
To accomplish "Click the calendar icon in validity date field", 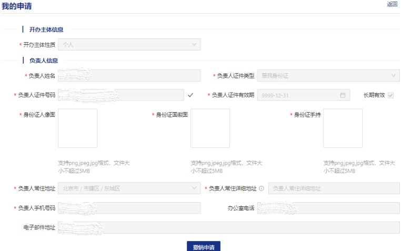I will pos(343,95).
